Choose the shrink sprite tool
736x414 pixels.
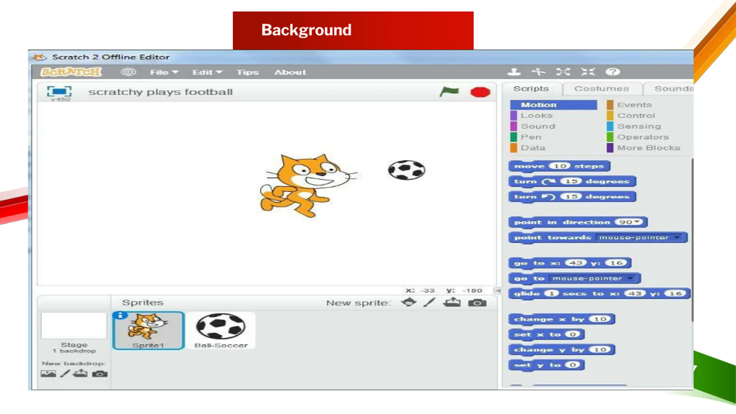tap(588, 72)
